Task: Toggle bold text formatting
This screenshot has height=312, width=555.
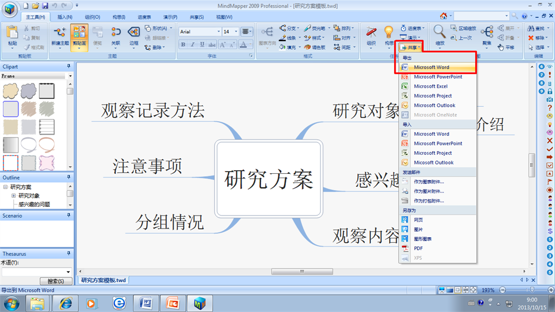Action: (183, 45)
